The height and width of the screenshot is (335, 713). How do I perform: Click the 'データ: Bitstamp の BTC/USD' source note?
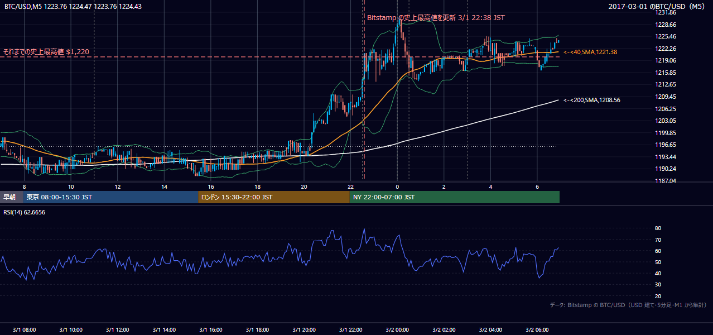click(628, 305)
